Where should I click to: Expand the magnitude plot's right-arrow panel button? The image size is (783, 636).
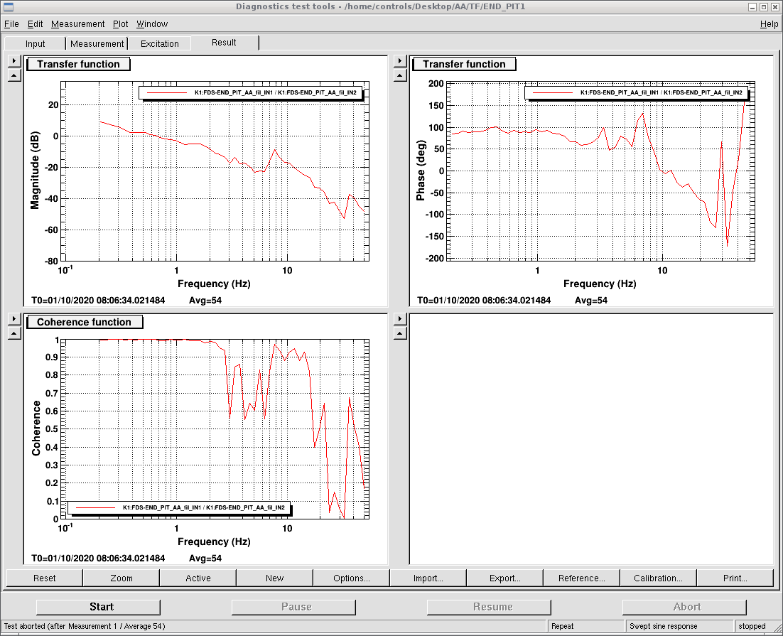tap(14, 61)
